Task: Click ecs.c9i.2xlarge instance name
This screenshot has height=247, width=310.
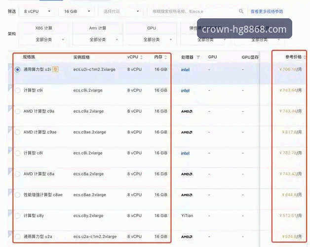Action: coord(88,90)
